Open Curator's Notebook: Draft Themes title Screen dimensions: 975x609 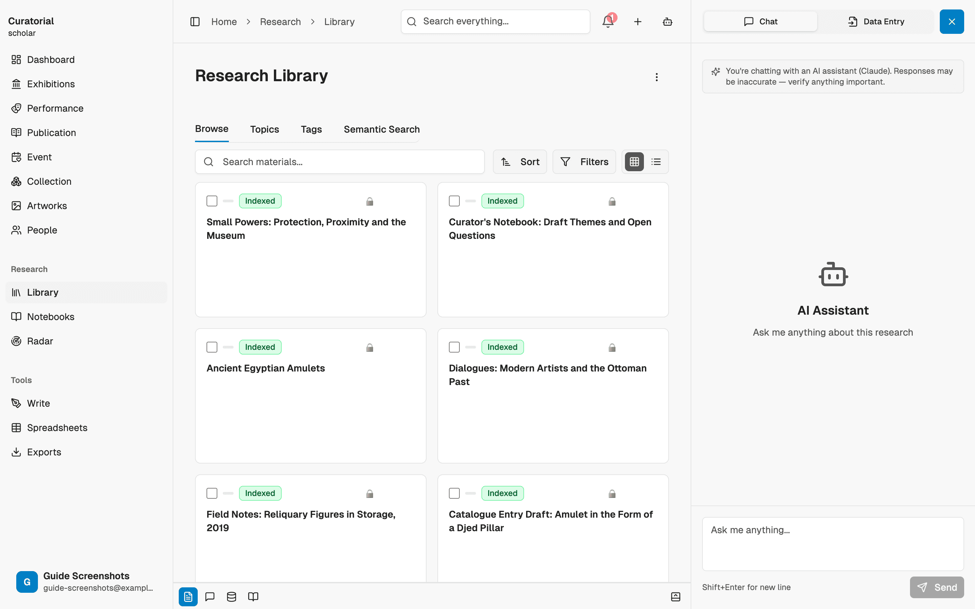(550, 229)
